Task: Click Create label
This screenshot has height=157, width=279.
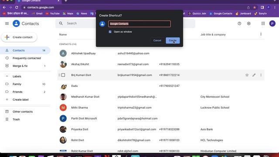Action: coord(20,100)
